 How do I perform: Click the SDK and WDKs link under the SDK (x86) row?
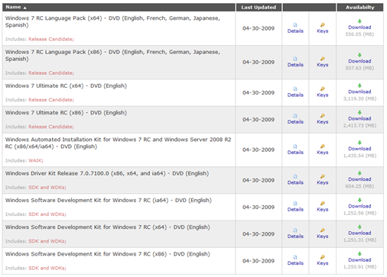click(x=47, y=268)
